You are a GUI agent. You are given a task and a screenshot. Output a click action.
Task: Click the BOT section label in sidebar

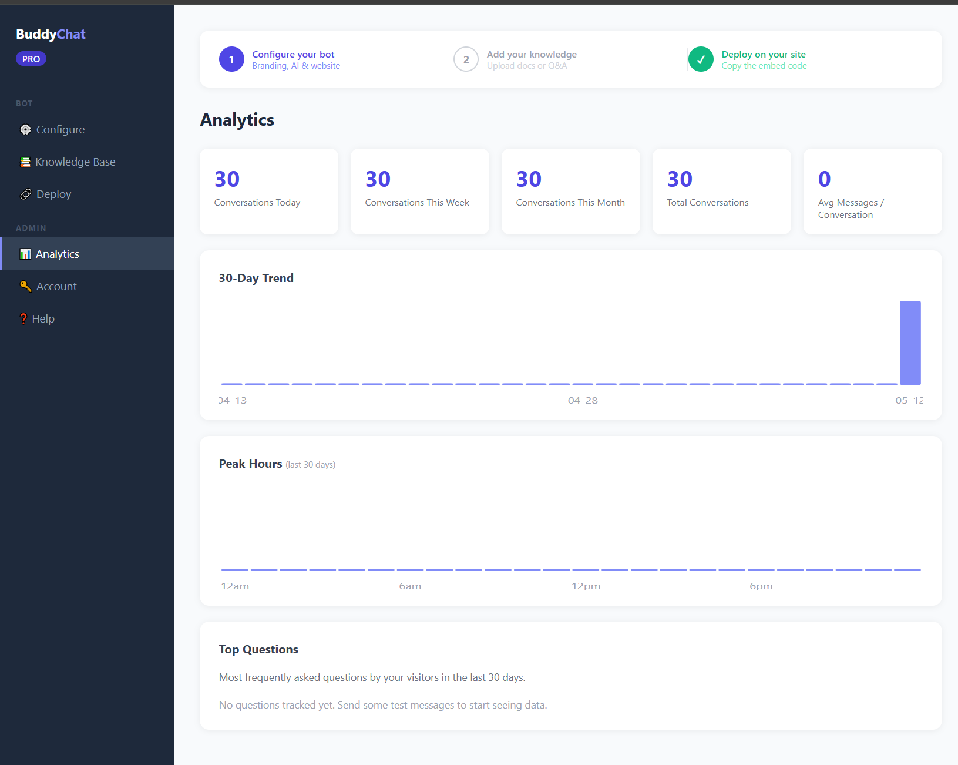click(24, 103)
